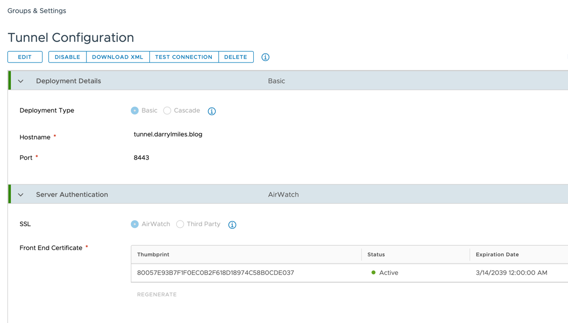Click Download XML button
This screenshot has width=568, height=323.
(x=118, y=57)
